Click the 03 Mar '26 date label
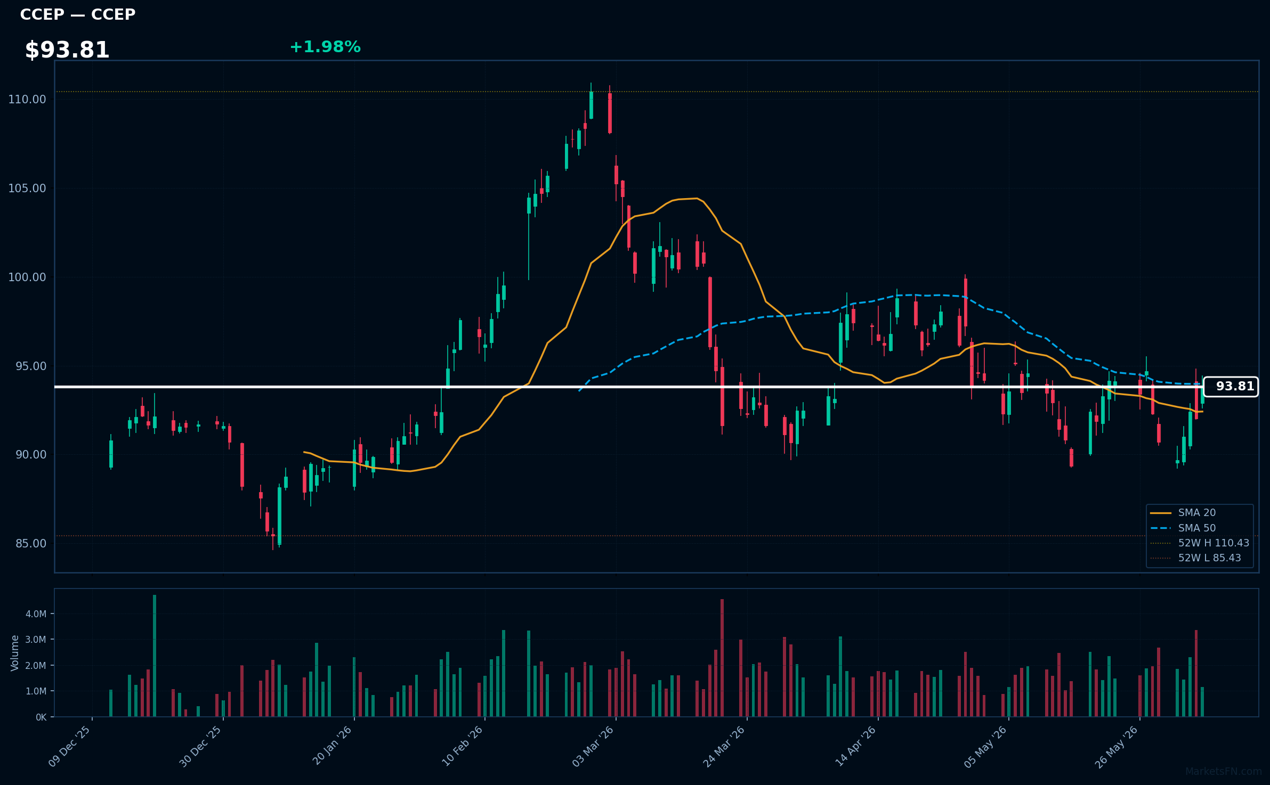Screen dimensions: 1270x785 click(x=593, y=746)
